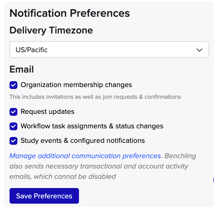Click Workflow task assignments & status changes label

click(x=92, y=126)
